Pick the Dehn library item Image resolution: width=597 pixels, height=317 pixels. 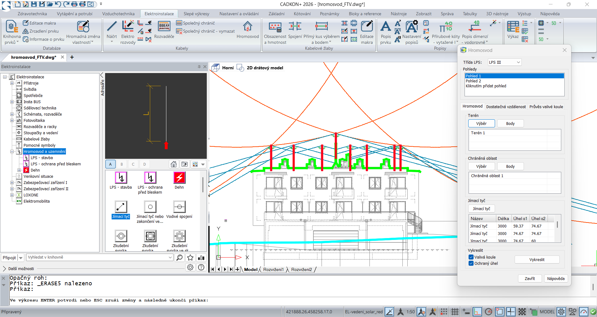pyautogui.click(x=179, y=178)
